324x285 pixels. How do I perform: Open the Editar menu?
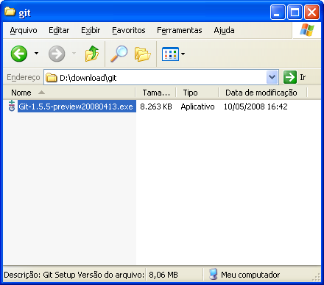(59, 30)
